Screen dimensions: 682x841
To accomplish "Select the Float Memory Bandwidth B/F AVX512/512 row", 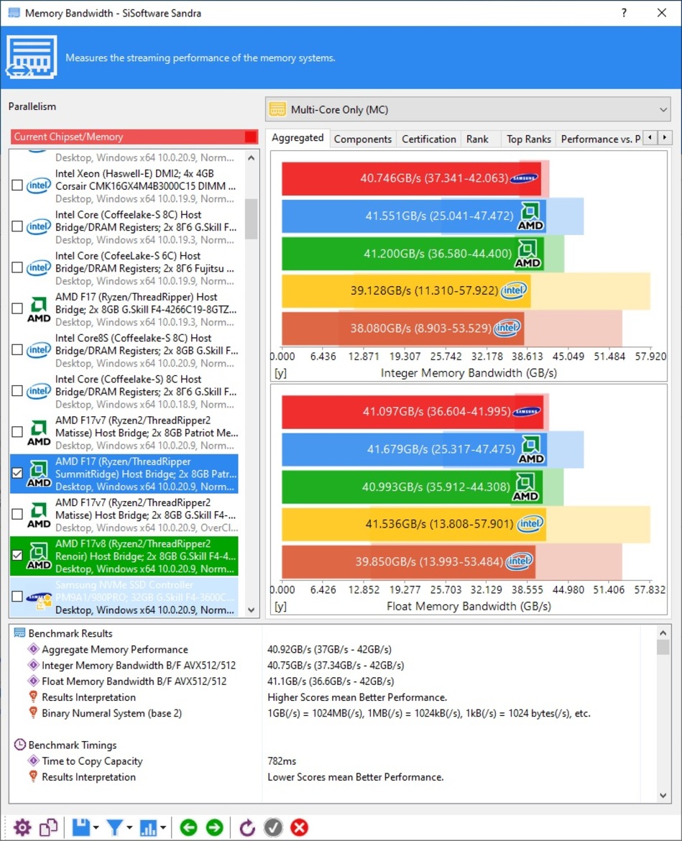I will click(x=334, y=681).
